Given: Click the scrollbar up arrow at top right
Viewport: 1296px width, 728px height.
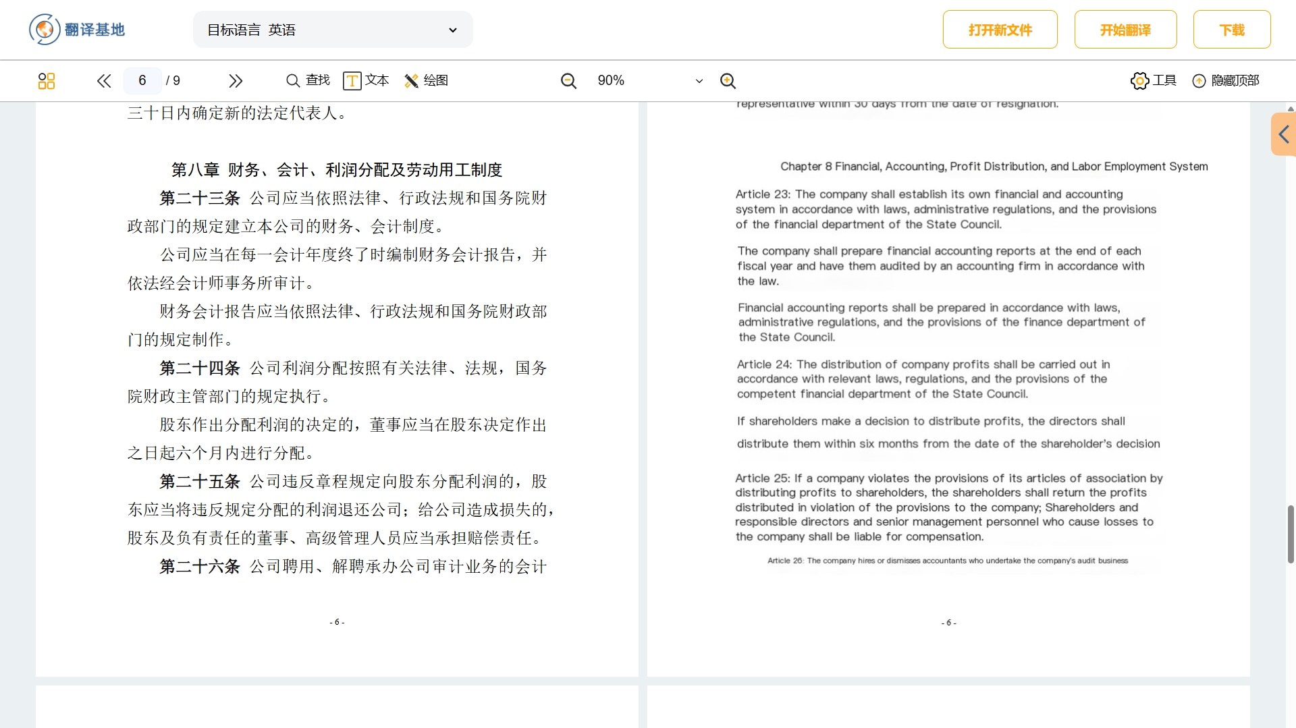Looking at the screenshot, I should pos(1291,108).
